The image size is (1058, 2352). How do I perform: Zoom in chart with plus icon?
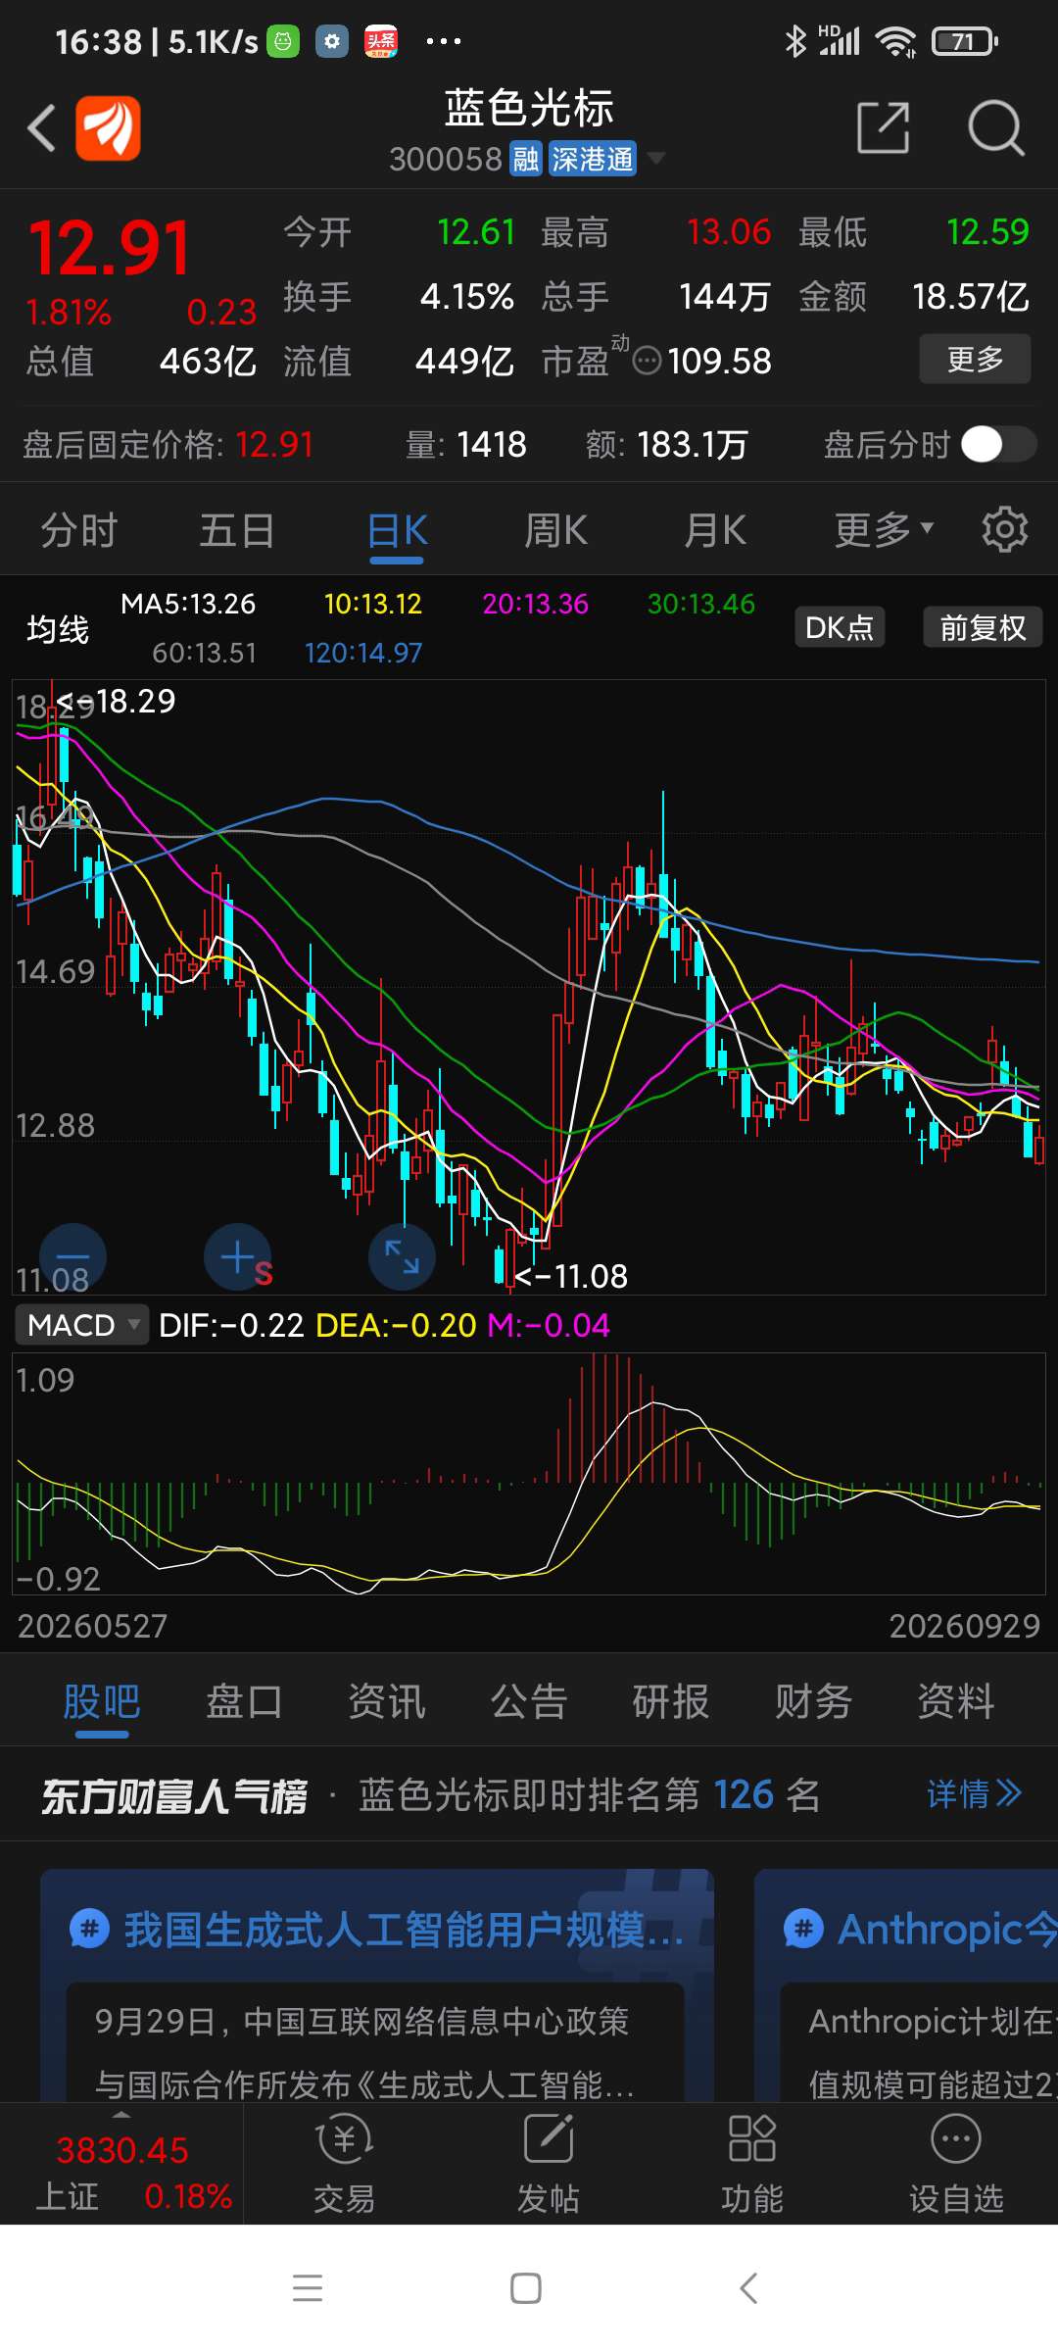pyautogui.click(x=238, y=1257)
